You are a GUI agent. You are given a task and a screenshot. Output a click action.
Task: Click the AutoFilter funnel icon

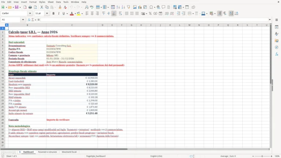pos(128,7)
